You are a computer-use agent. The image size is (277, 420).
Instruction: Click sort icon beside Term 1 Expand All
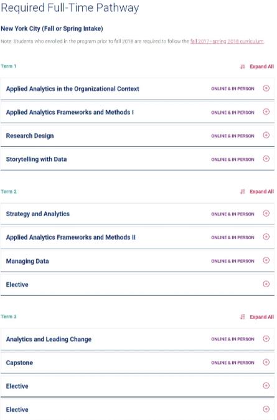click(x=243, y=67)
